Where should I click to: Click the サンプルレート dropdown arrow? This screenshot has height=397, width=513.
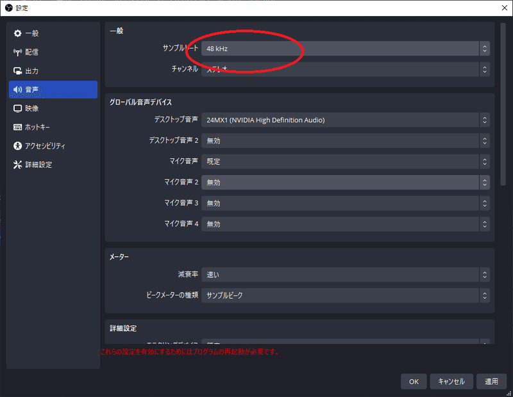tap(485, 49)
